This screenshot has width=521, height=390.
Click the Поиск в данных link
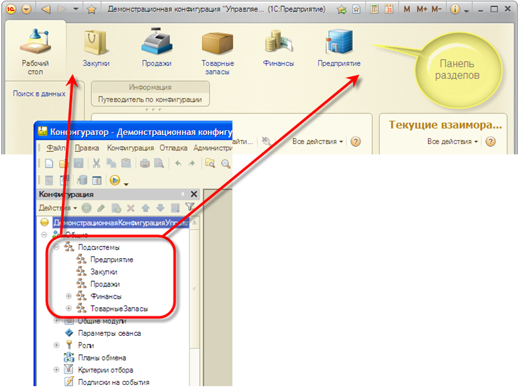pyautogui.click(x=39, y=93)
